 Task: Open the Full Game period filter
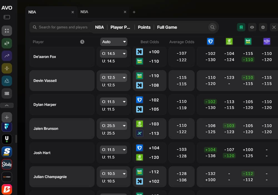(x=167, y=27)
